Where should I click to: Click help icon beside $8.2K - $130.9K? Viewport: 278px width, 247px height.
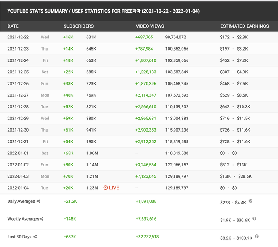pos(257,236)
